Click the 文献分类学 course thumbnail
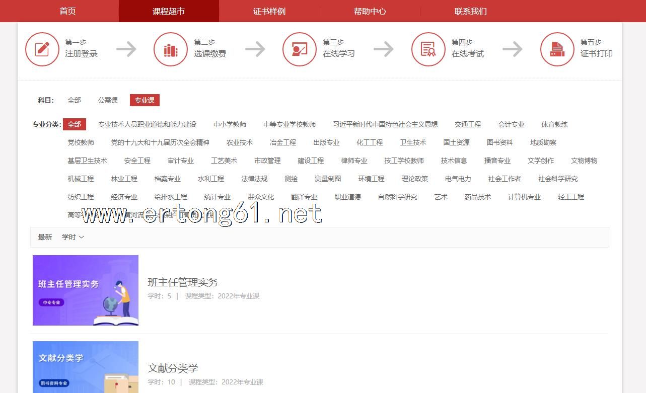Screen dimensions: 646x393 (86, 367)
